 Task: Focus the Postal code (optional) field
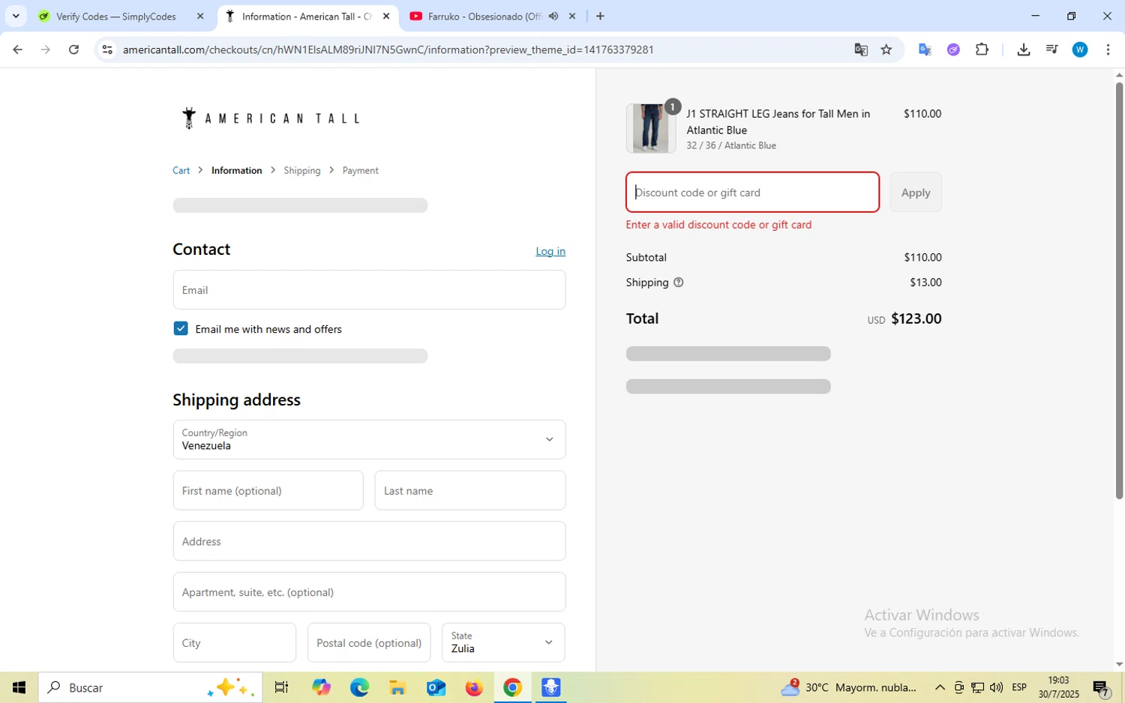coord(369,643)
